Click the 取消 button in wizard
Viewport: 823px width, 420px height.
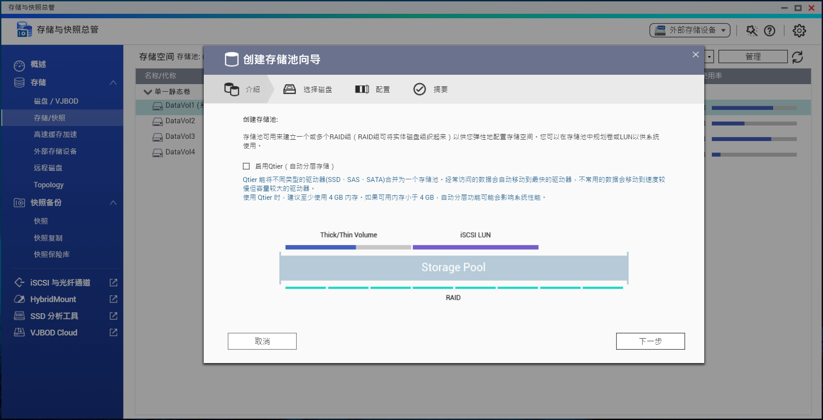(262, 341)
